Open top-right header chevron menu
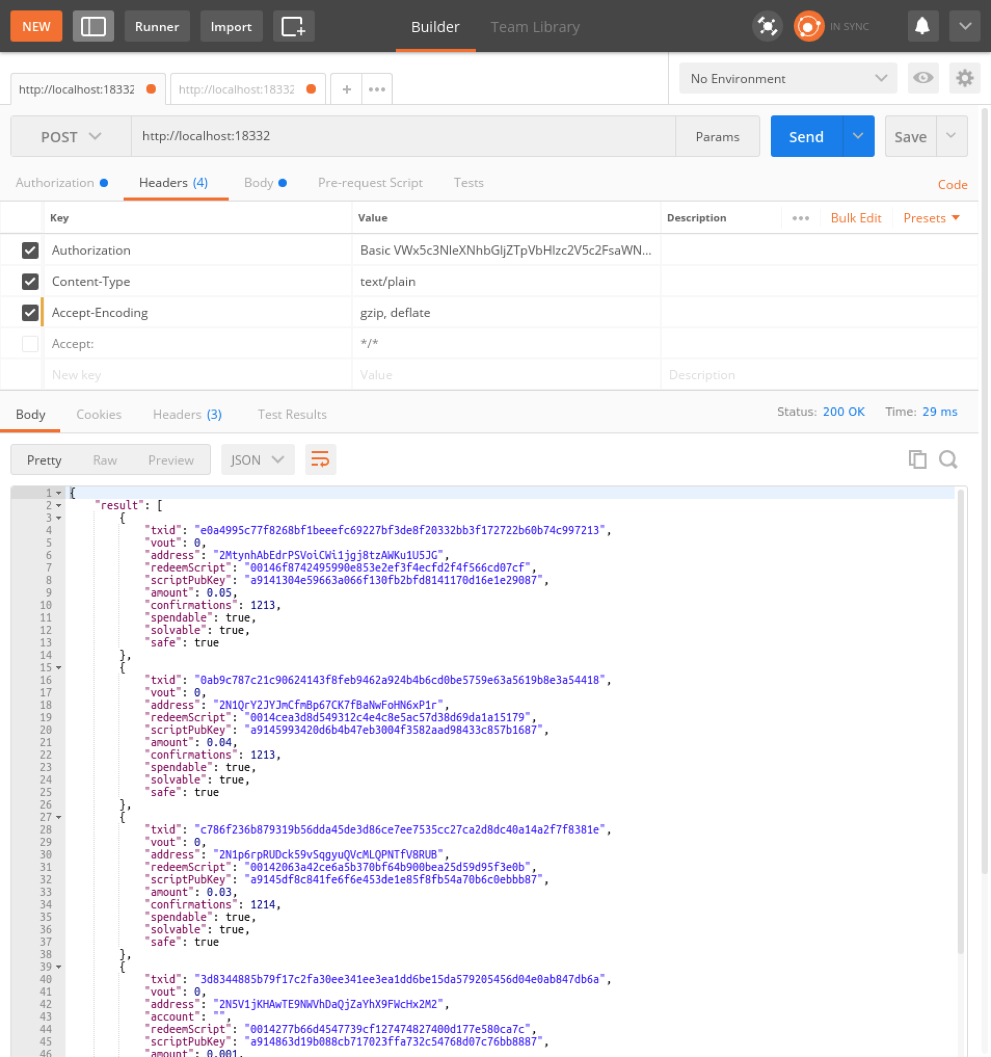 pos(965,26)
